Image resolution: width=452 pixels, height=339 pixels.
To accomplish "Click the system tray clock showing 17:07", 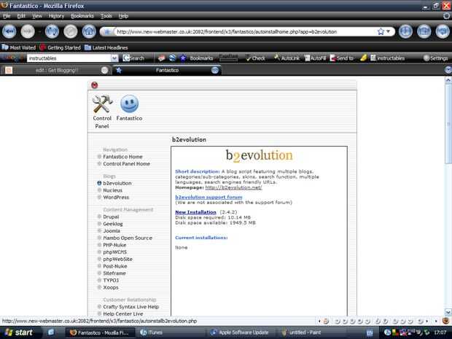I will coord(440,332).
